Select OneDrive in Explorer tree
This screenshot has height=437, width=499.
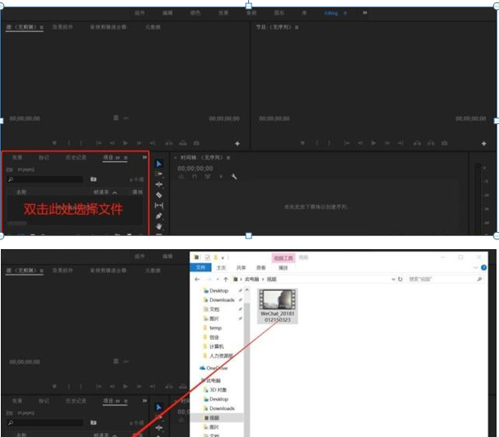pos(217,368)
